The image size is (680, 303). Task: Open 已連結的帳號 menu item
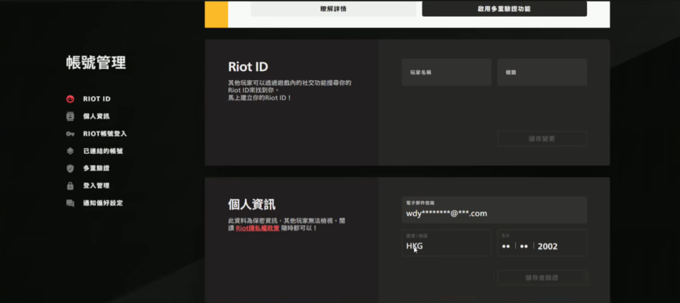pyautogui.click(x=103, y=151)
